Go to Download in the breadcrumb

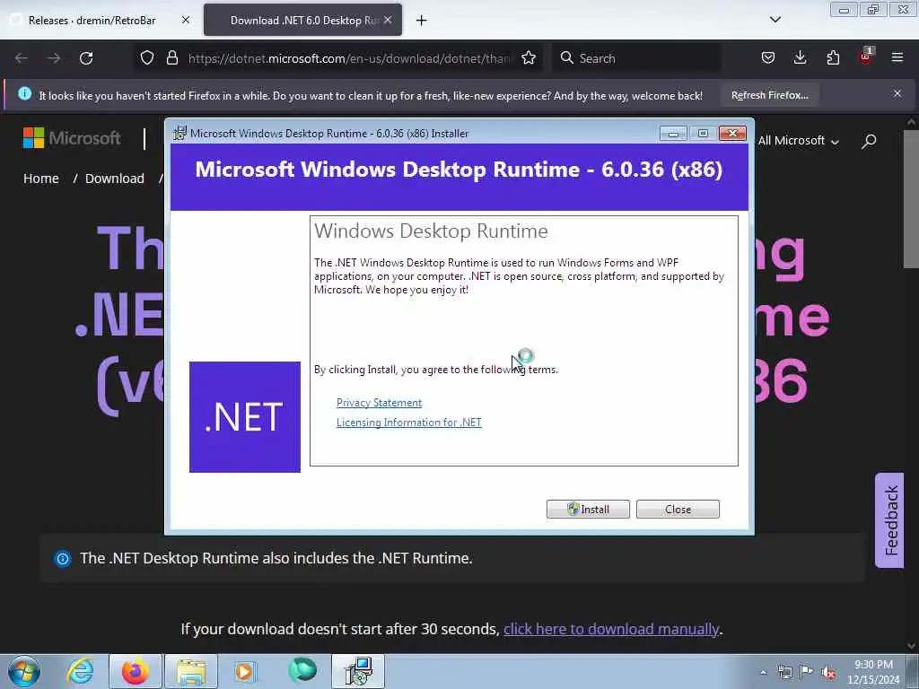click(114, 179)
